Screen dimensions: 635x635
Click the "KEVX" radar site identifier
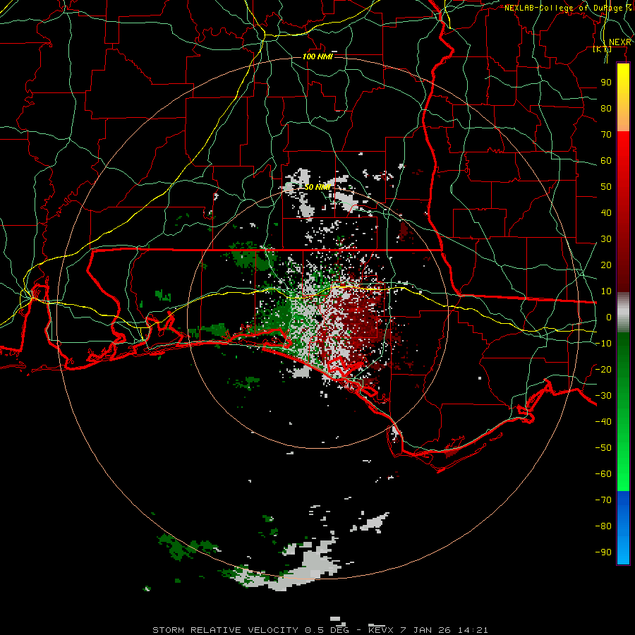(x=381, y=630)
